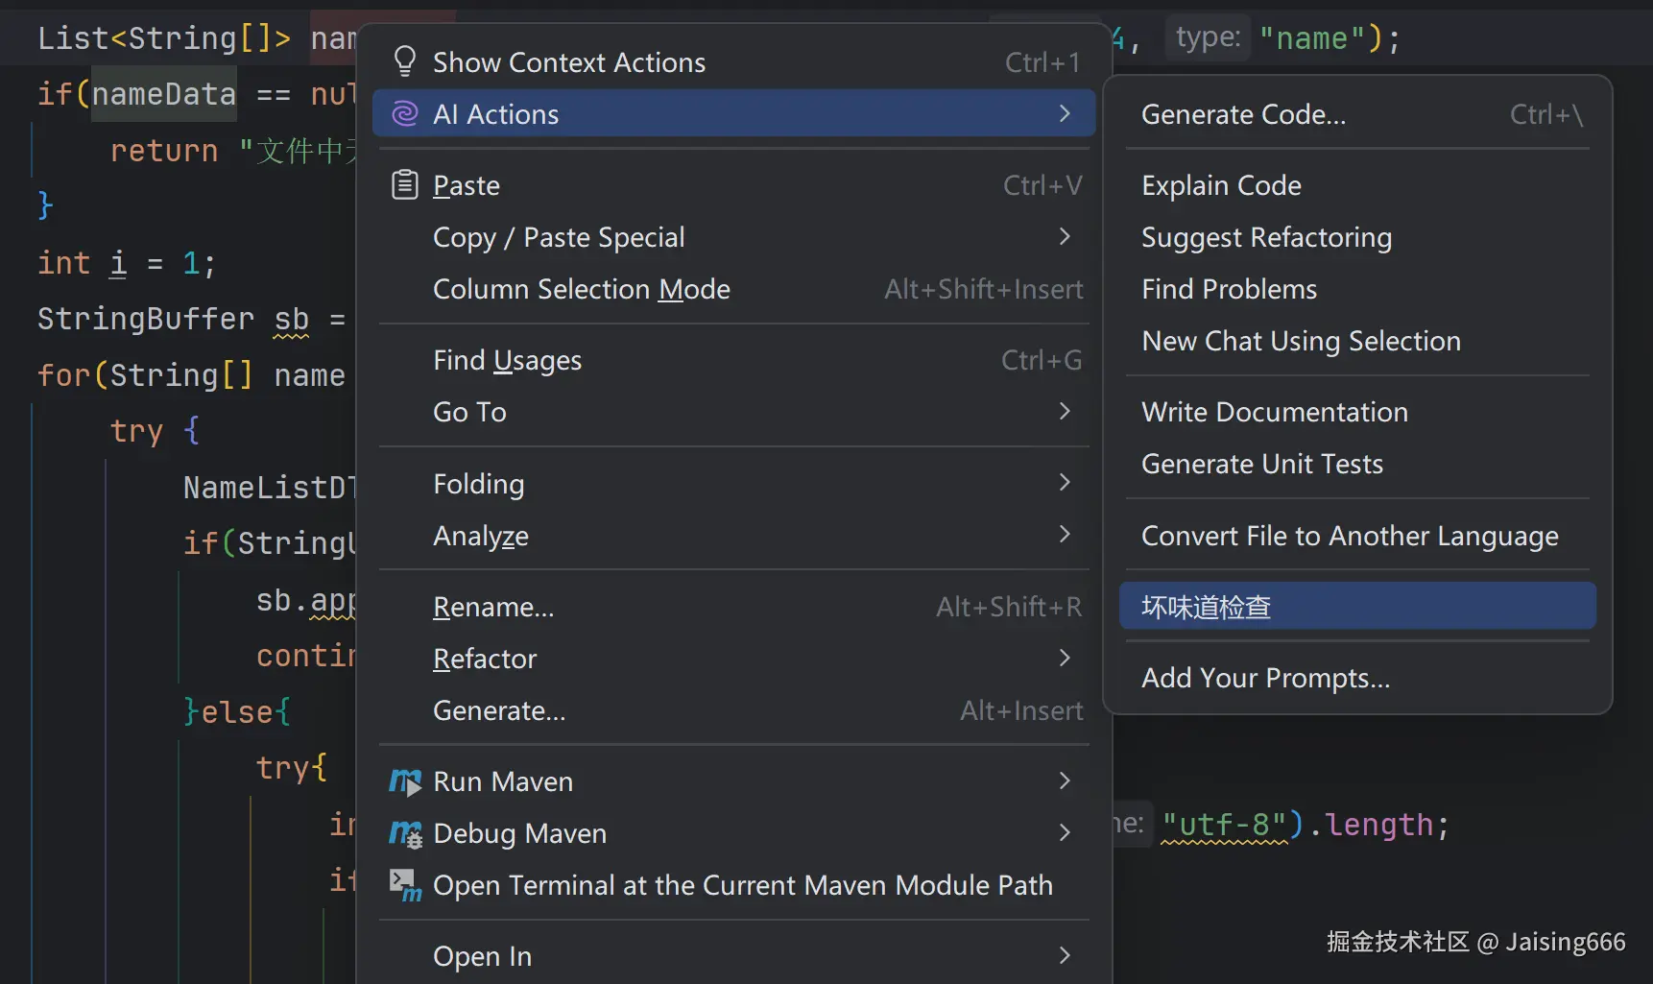The width and height of the screenshot is (1653, 984).
Task: Select Generate Unit Tests
Action: tap(1261, 465)
